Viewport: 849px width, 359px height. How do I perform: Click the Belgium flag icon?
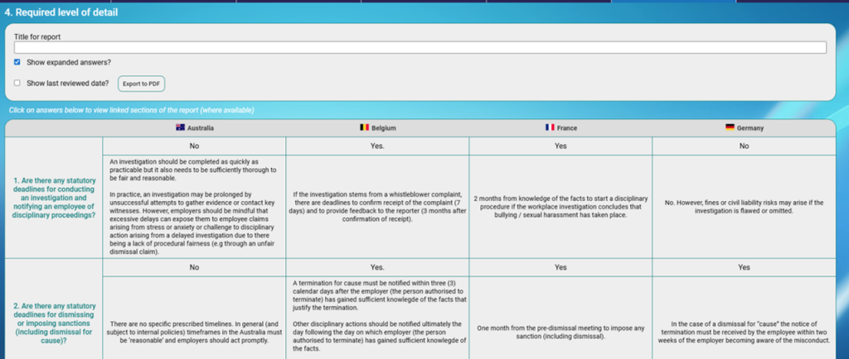(362, 128)
